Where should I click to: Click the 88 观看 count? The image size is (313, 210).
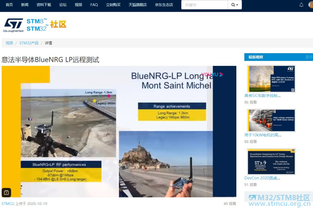pyautogui.click(x=250, y=142)
